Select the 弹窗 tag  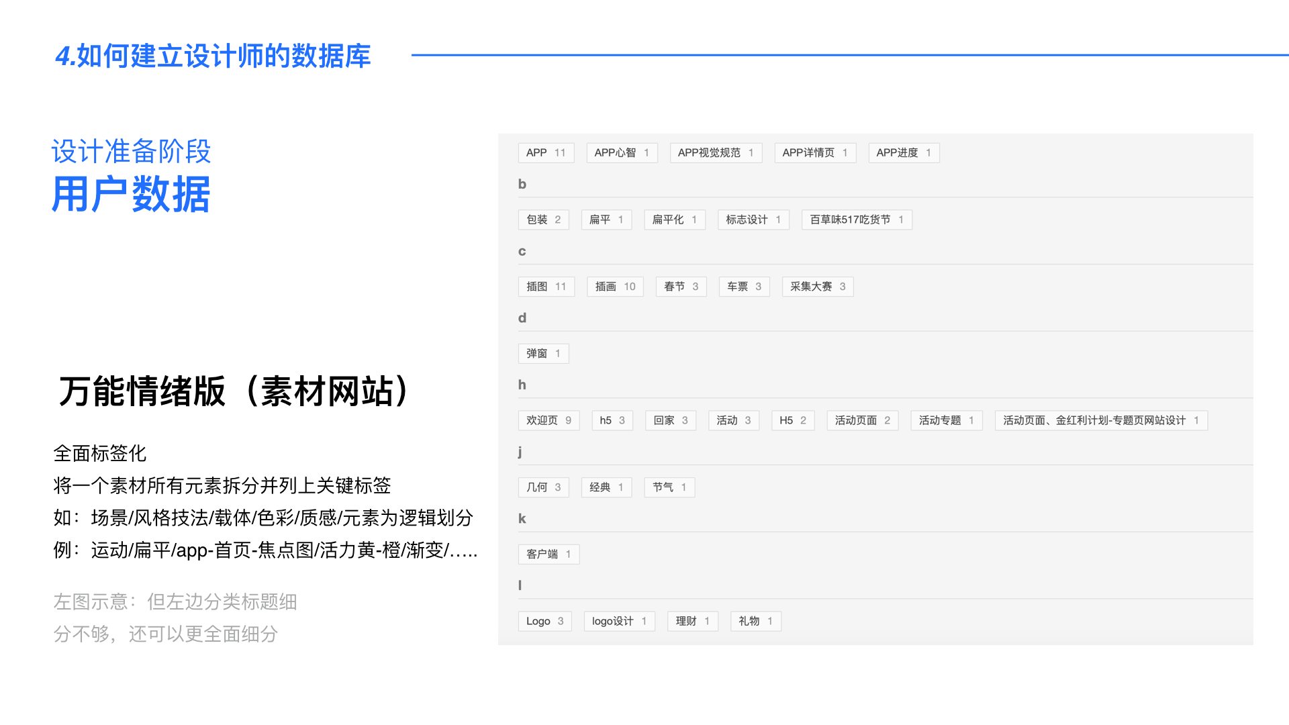pyautogui.click(x=543, y=354)
